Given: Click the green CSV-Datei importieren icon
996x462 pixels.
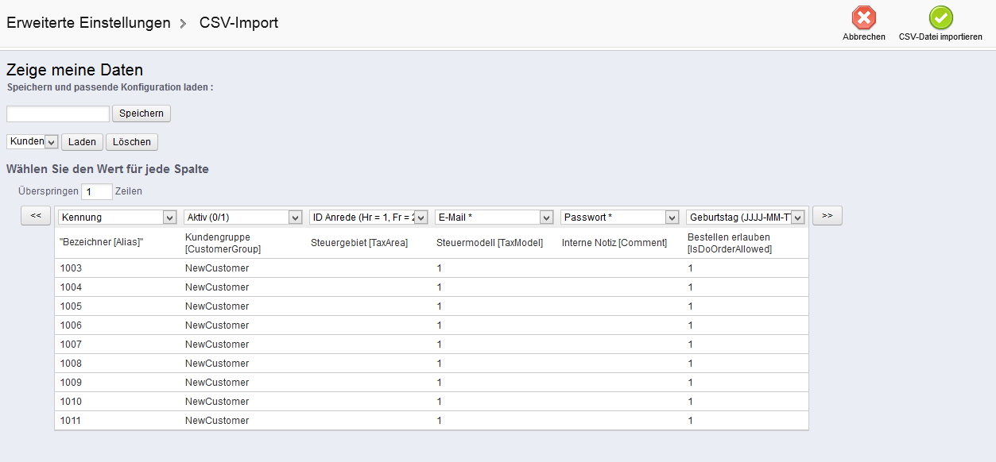Looking at the screenshot, I should point(940,18).
